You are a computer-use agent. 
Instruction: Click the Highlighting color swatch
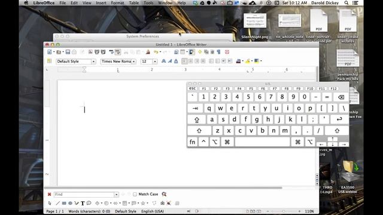coord(248,61)
